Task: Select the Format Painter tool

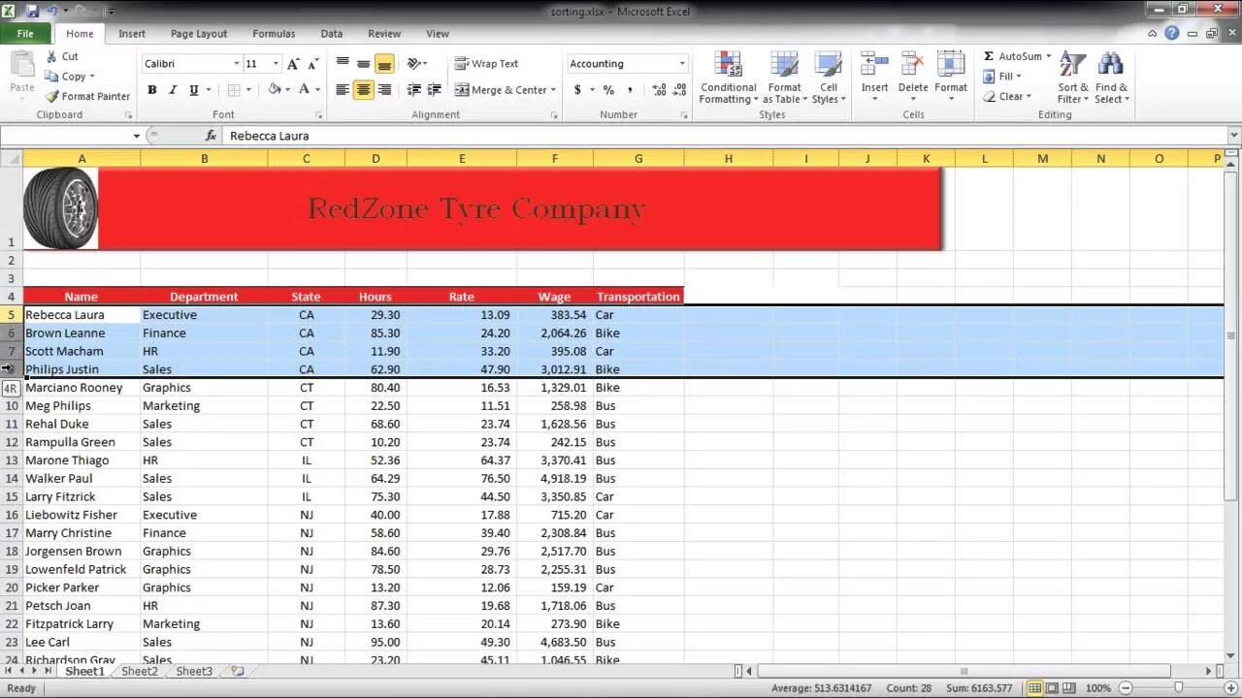Action: pyautogui.click(x=87, y=96)
